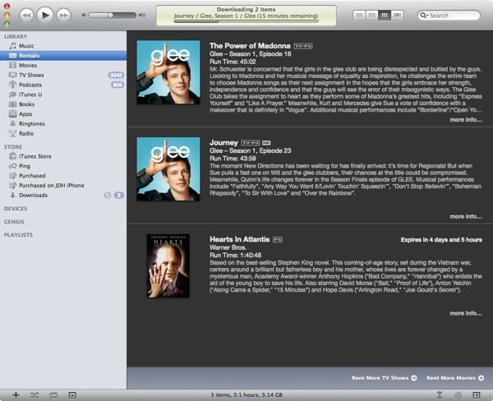Image resolution: width=493 pixels, height=401 pixels.
Task: Expand the Playlists section
Action: click(18, 235)
